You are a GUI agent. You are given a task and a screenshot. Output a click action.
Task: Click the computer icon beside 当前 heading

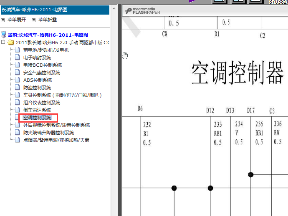coord(3,34)
